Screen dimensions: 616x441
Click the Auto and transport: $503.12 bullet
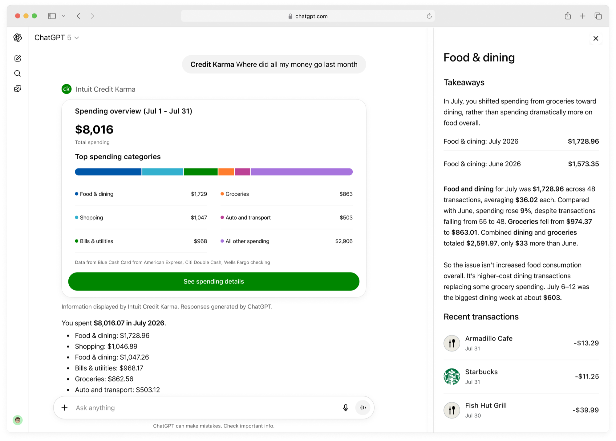click(x=117, y=390)
